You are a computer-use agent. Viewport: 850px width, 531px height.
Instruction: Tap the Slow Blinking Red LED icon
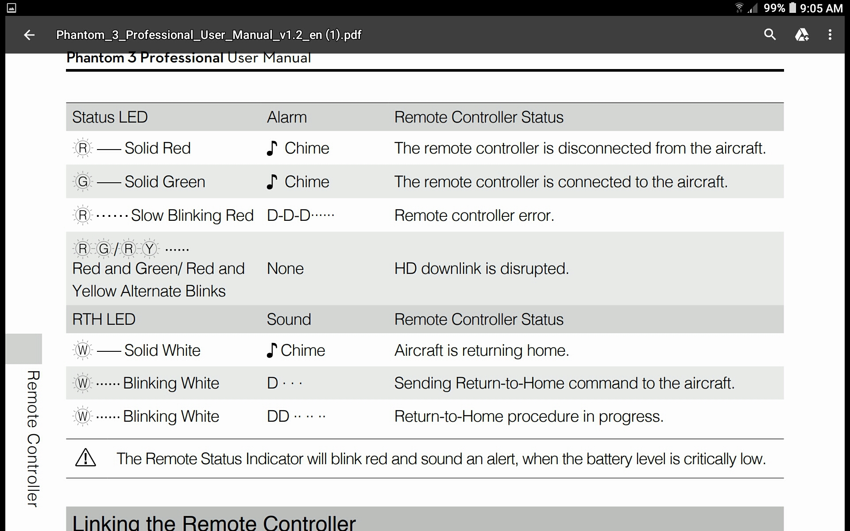point(83,215)
